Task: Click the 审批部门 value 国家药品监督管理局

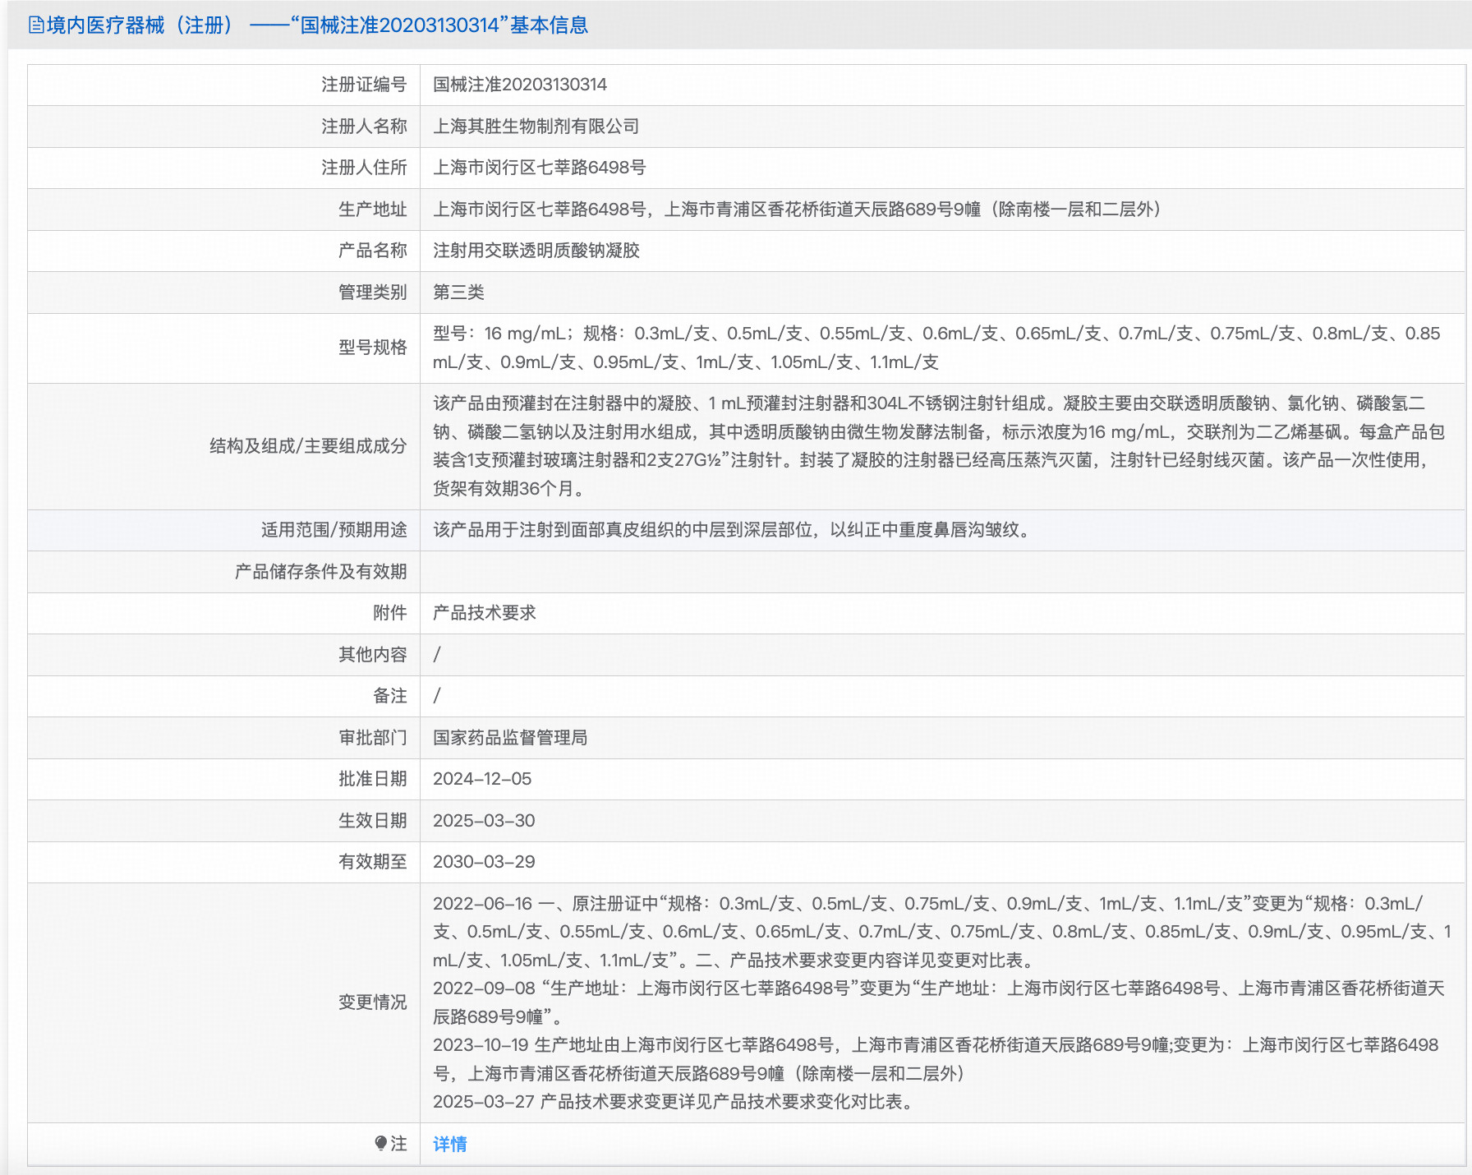Action: pyautogui.click(x=511, y=738)
